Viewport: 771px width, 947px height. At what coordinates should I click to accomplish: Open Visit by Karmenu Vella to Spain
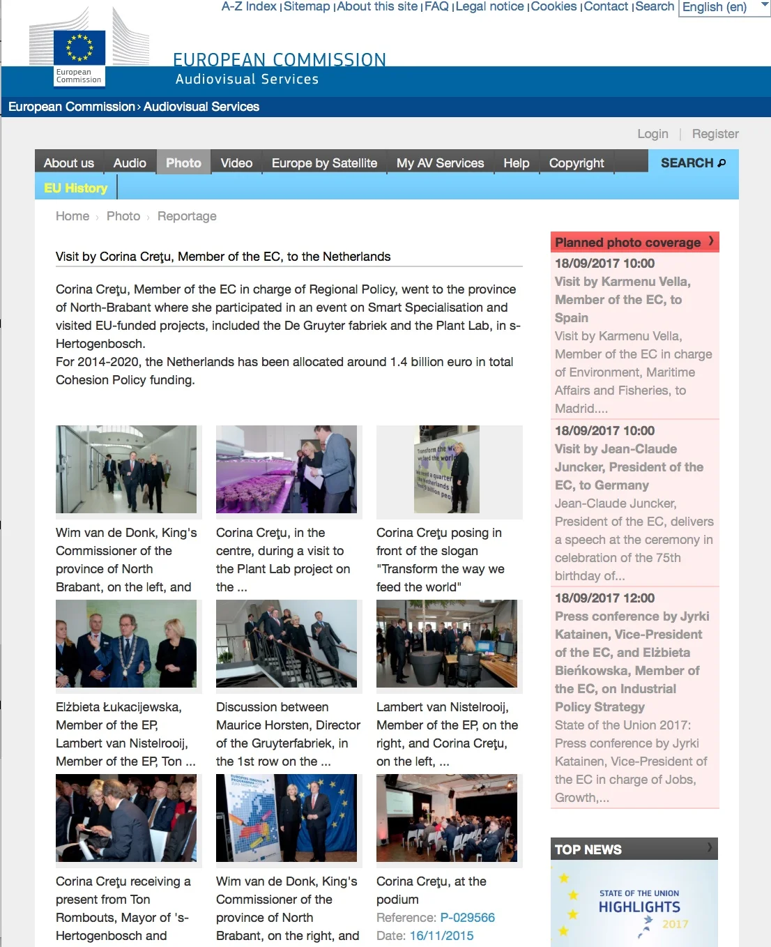tap(623, 300)
